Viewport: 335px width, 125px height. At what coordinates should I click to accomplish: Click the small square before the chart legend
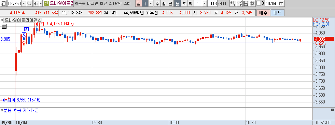pyautogui.click(x=2, y=20)
